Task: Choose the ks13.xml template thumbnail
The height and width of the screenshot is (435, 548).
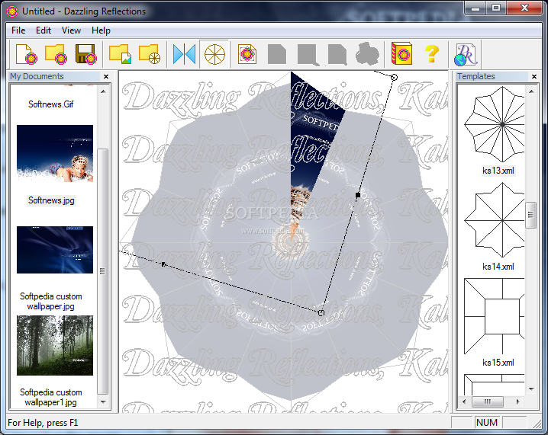Action: click(495, 124)
